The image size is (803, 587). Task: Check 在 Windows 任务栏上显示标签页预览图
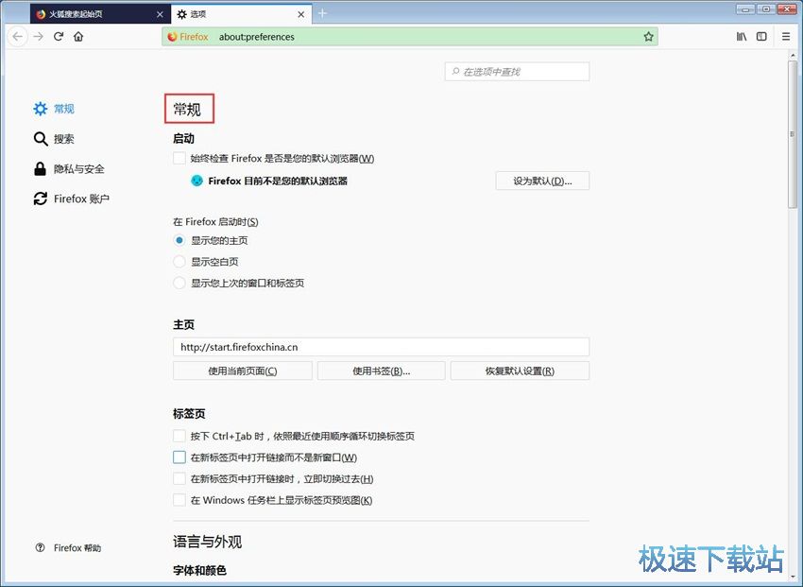(179, 500)
